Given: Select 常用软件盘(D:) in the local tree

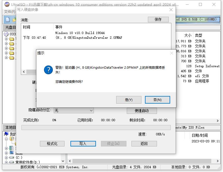Looking at the screenshot, I should 28,162.
